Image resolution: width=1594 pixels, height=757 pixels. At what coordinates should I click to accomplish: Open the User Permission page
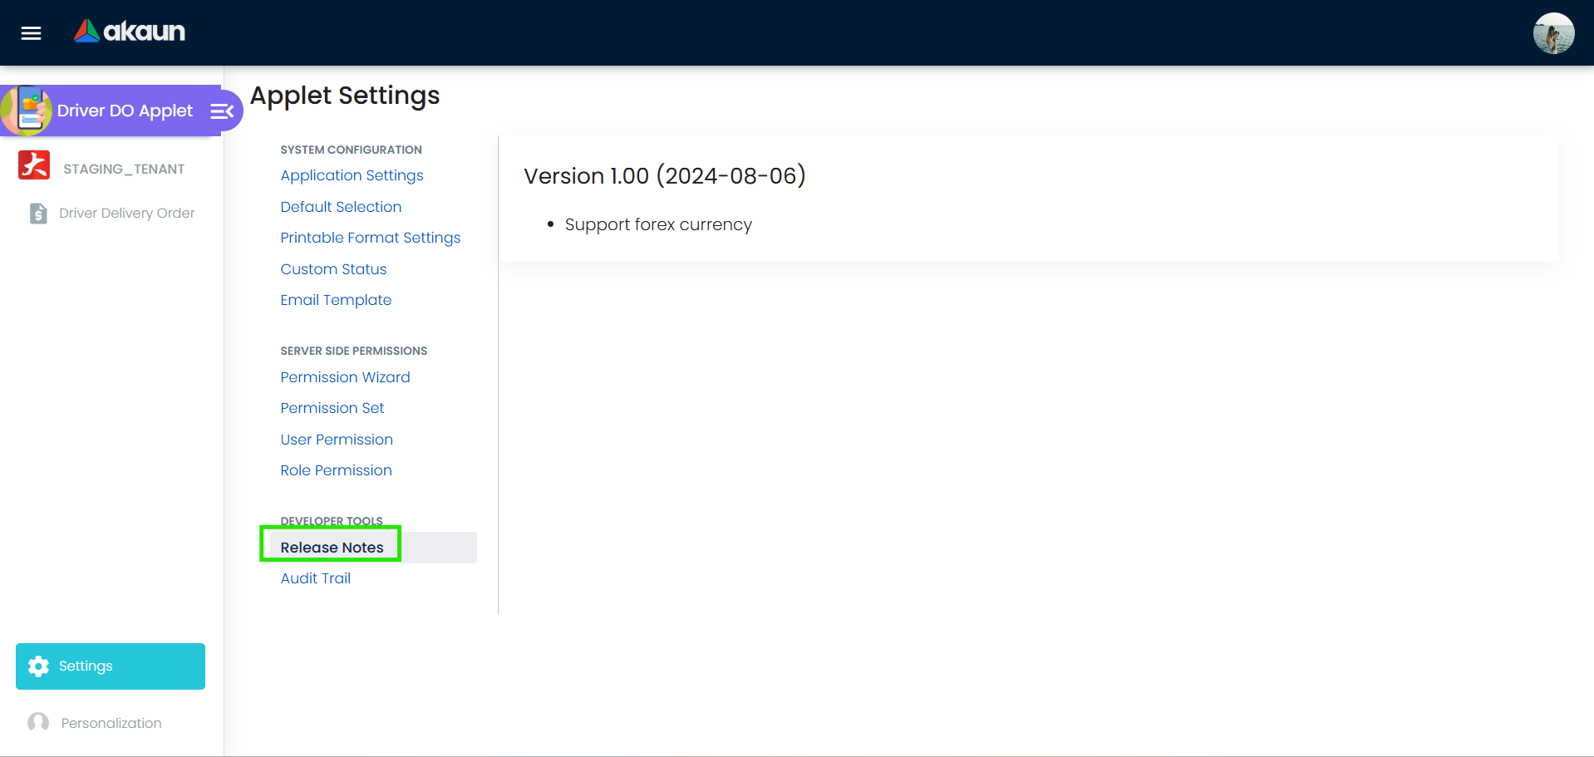[x=337, y=439]
